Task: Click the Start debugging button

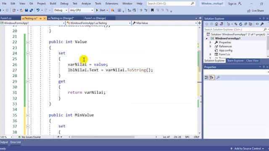Action: (100, 10)
